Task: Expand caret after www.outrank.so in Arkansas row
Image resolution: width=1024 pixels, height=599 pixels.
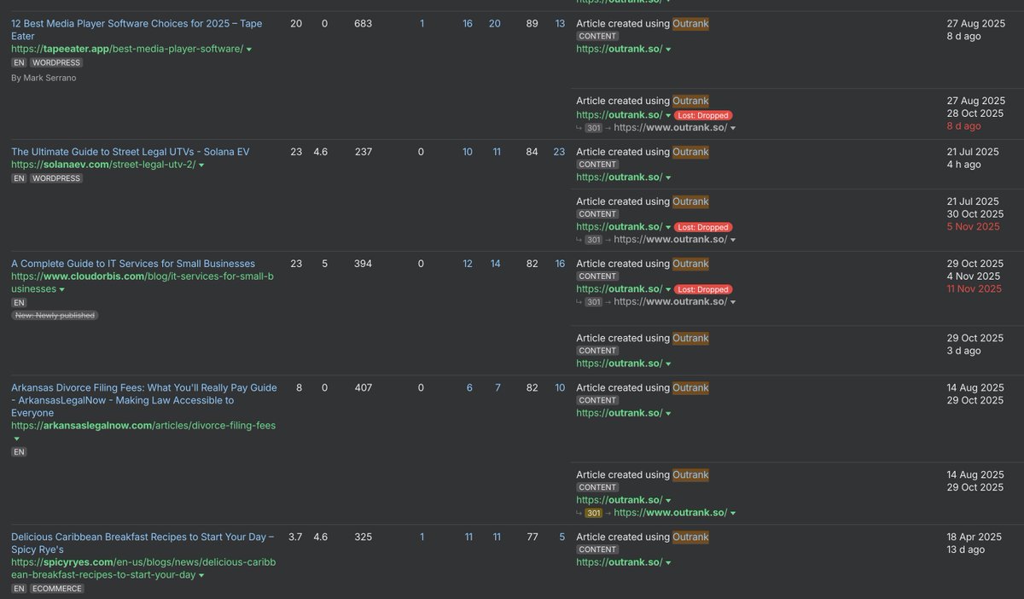Action: 733,514
